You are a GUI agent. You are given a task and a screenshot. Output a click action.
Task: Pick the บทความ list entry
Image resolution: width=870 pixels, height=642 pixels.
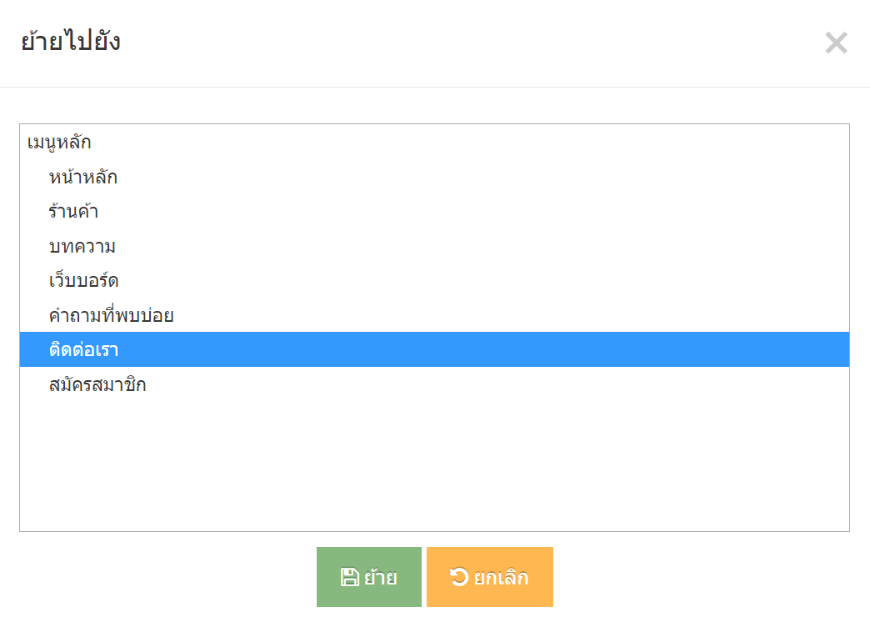[x=434, y=246]
